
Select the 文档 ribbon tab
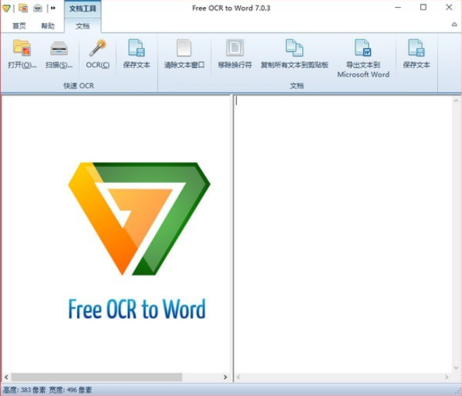[x=83, y=26]
